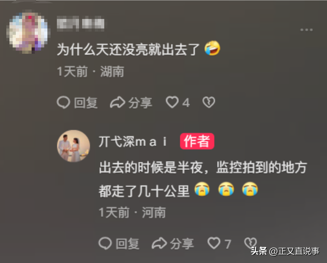Click 回复 text under the author's reply
The height and width of the screenshot is (263, 327).
(128, 244)
